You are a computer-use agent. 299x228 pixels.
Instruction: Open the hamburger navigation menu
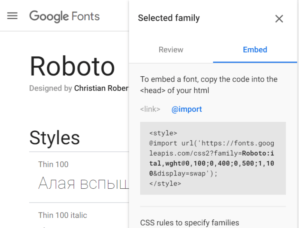(12, 16)
